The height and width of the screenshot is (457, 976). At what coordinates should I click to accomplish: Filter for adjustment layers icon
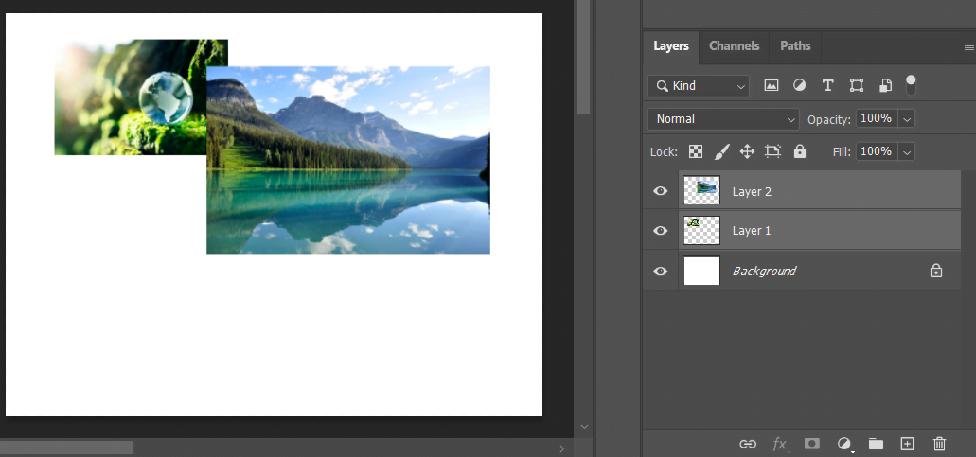pos(799,86)
